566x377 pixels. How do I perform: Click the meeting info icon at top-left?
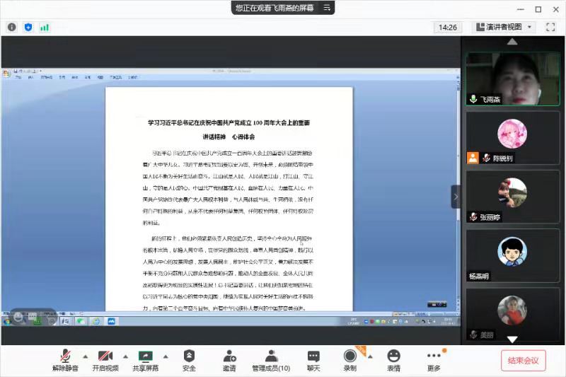point(12,27)
